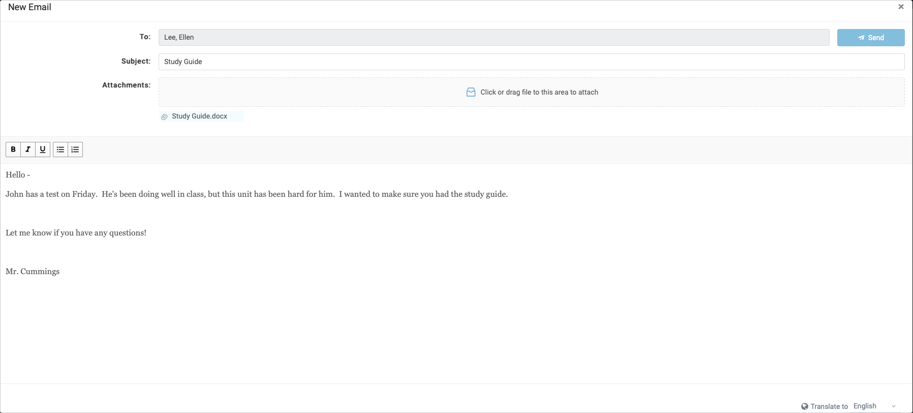Screen dimensions: 913x413
Task: Click the 'Translate to' label
Action: point(829,406)
